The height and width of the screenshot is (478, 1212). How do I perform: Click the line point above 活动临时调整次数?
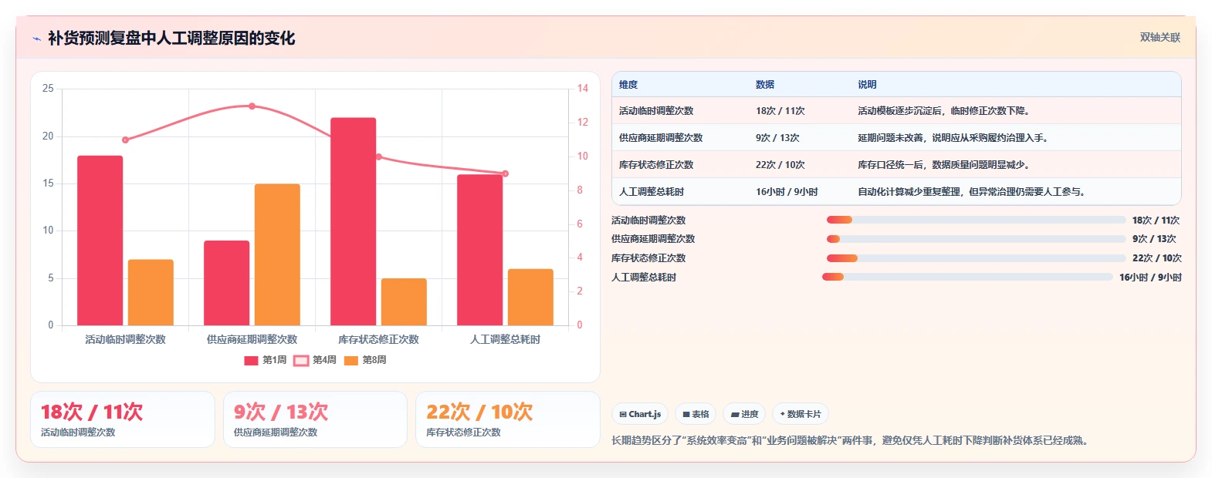[x=126, y=140]
